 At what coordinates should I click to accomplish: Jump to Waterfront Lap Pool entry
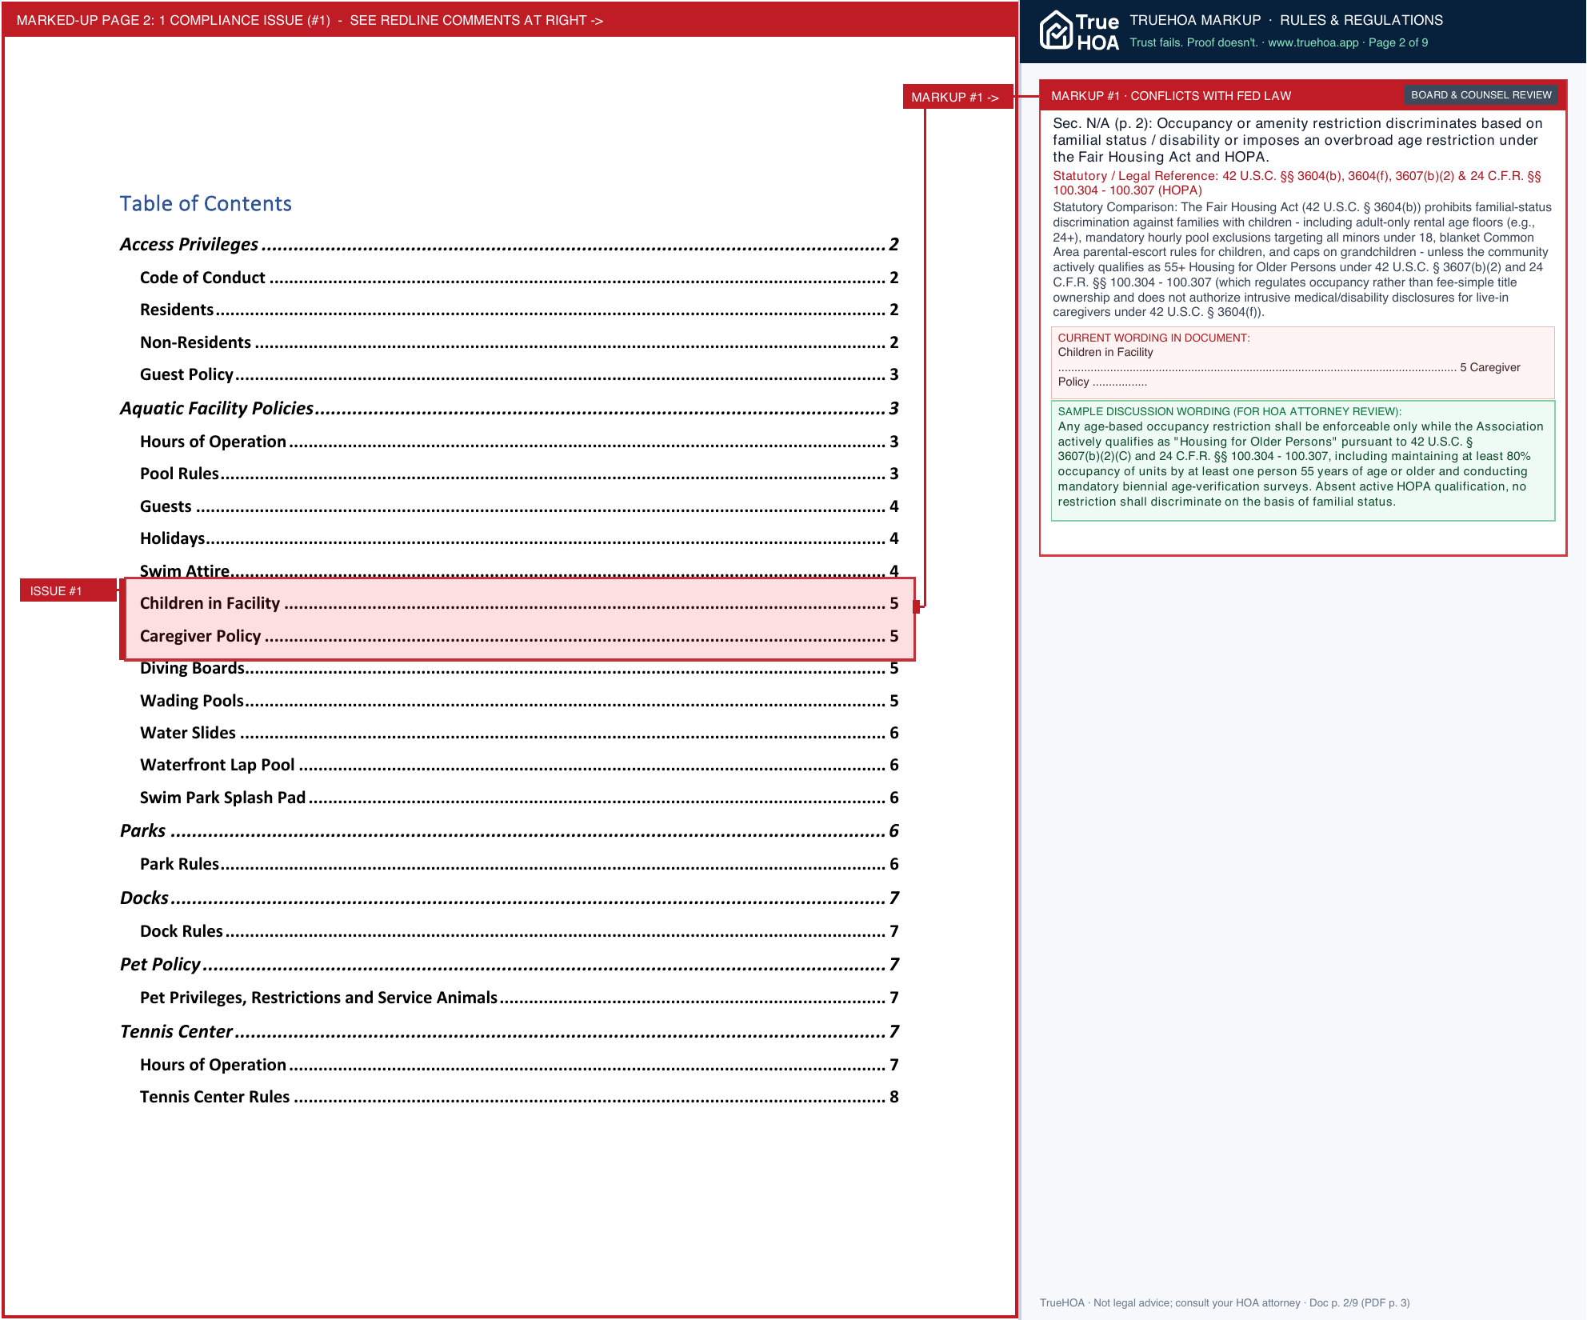[x=519, y=765]
